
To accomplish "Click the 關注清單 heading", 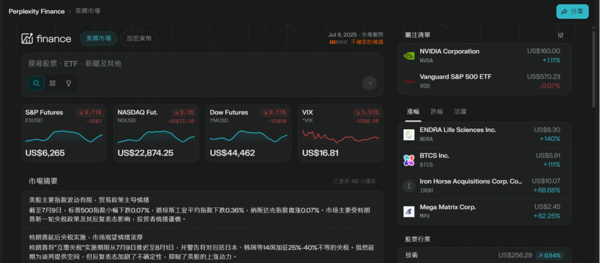I will (418, 35).
